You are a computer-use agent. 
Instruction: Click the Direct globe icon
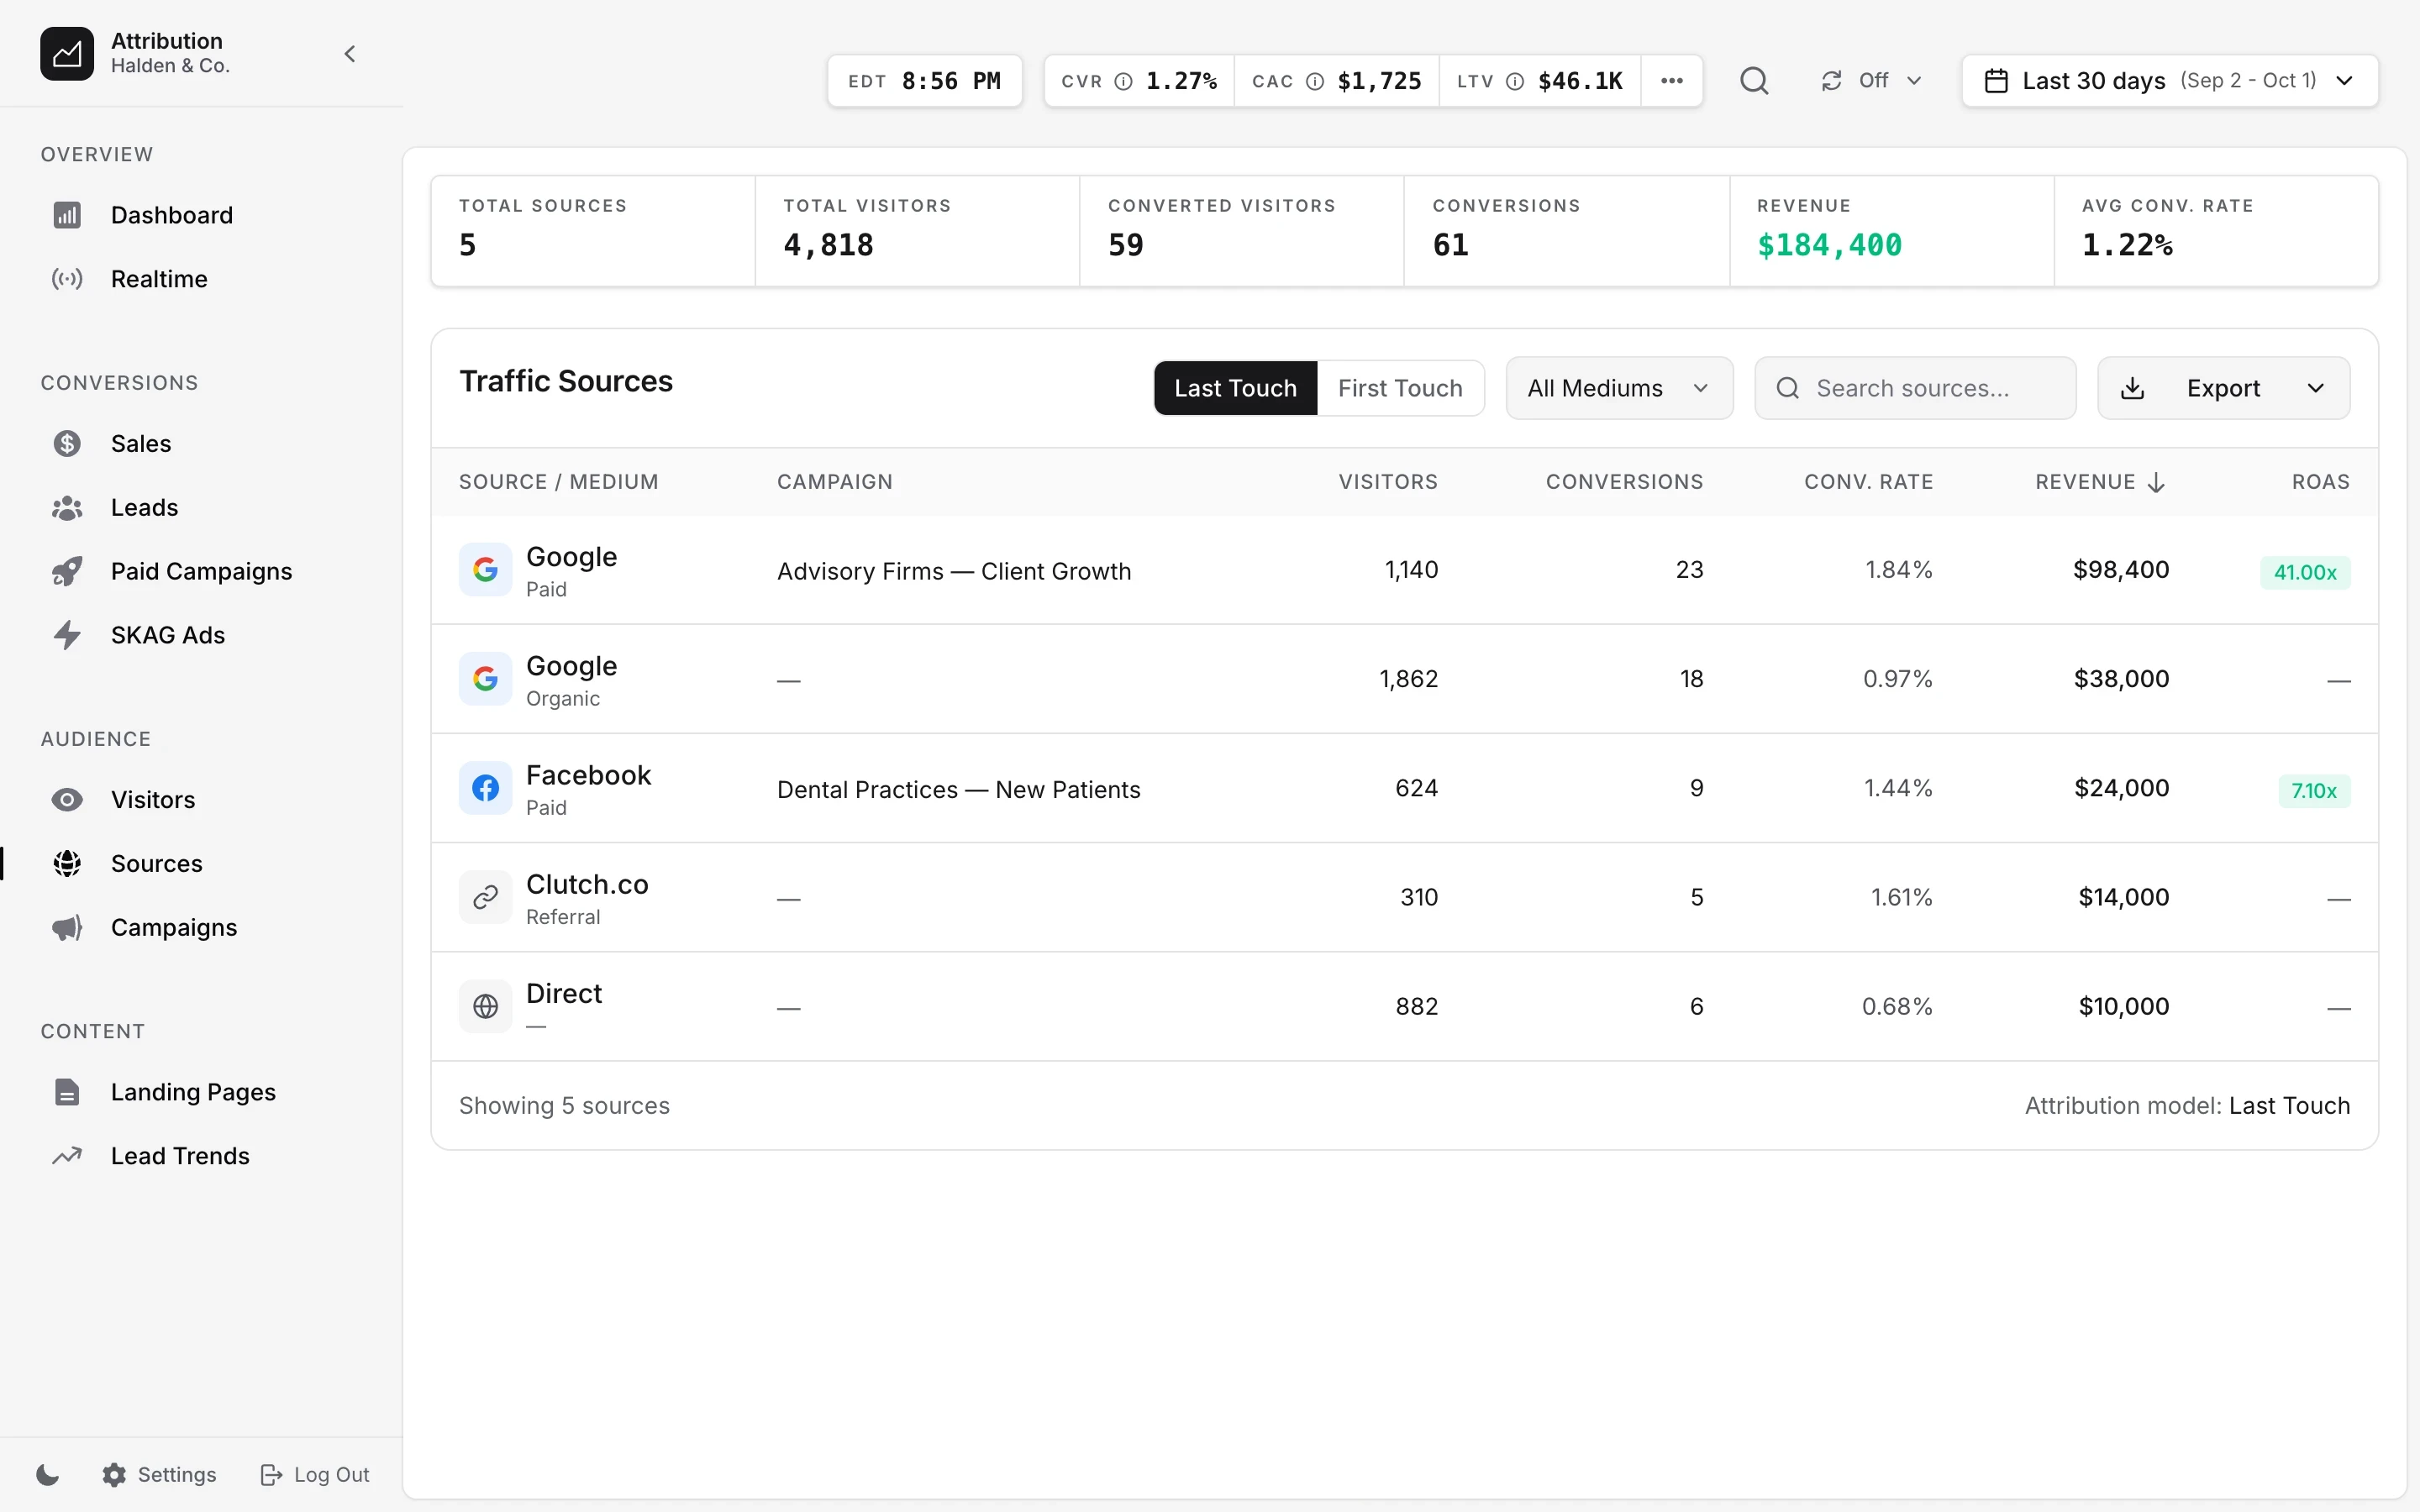coord(485,1006)
